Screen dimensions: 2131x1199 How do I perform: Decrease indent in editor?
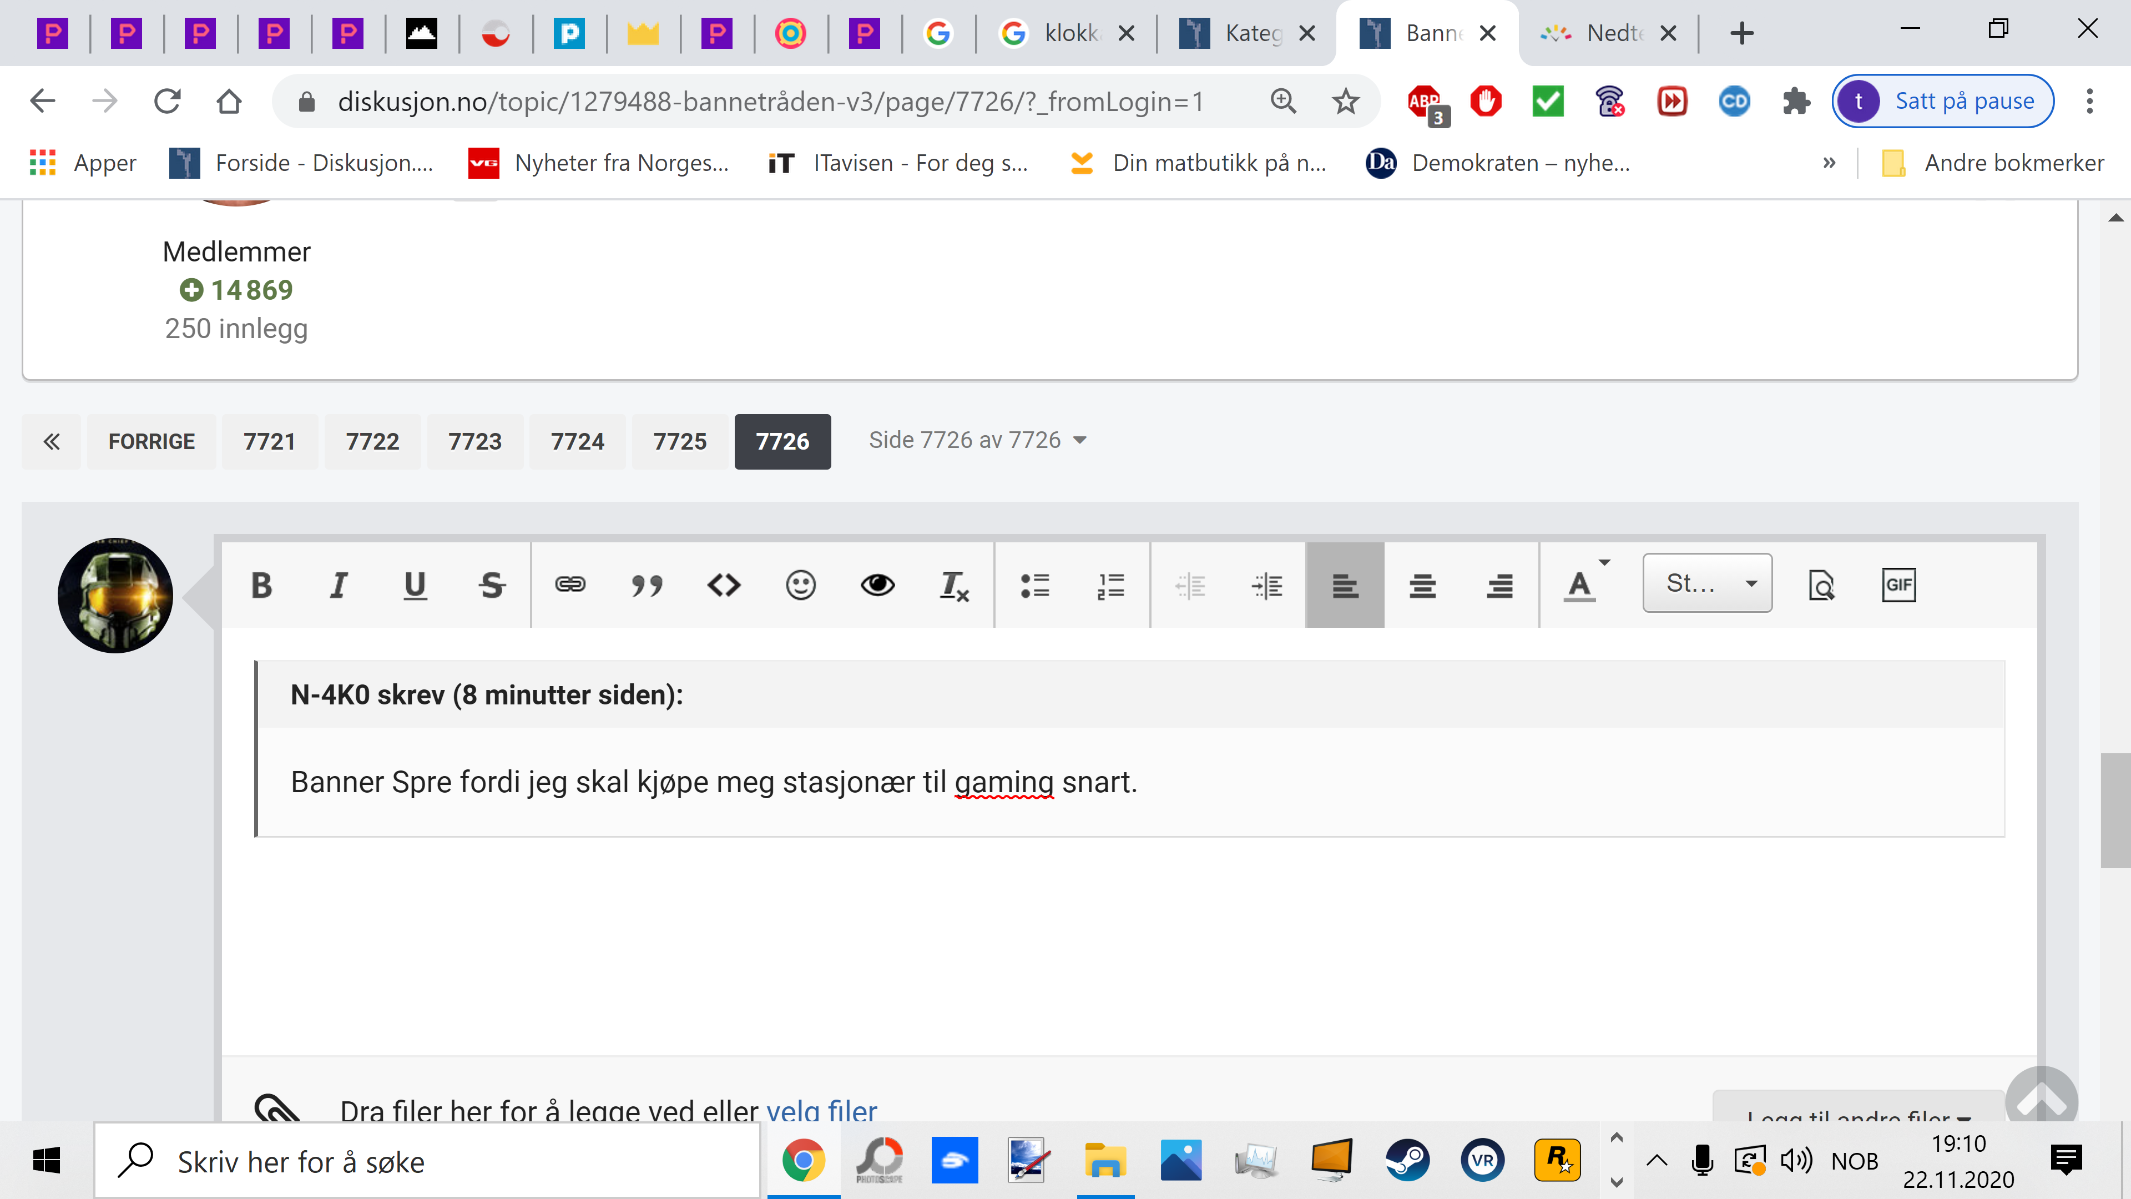coord(1190,585)
